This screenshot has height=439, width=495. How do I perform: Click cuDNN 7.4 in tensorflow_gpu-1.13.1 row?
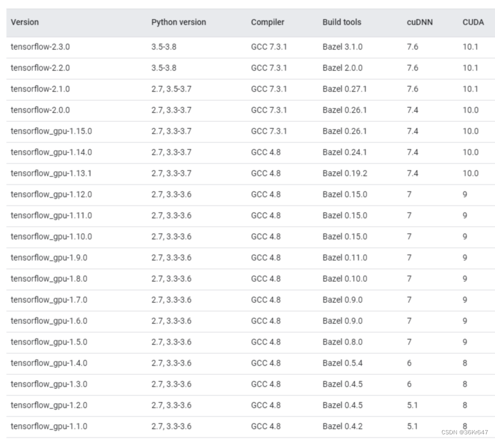coord(412,174)
